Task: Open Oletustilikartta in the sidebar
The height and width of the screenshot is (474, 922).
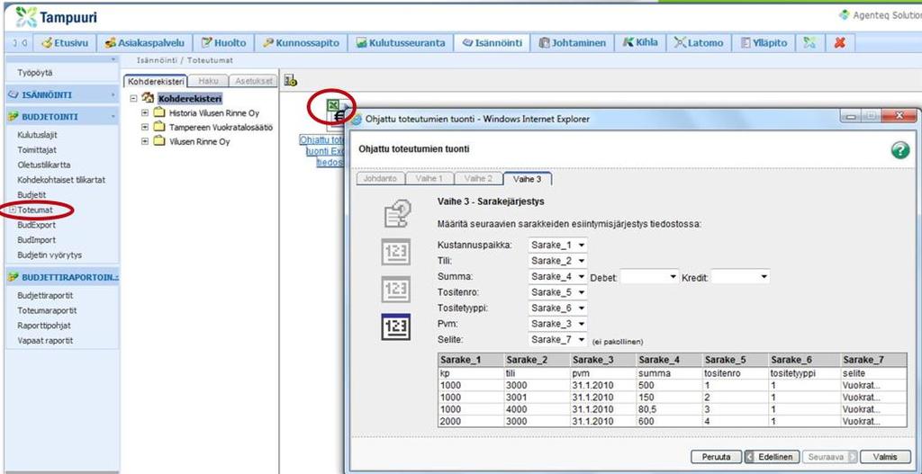Action: 43,165
